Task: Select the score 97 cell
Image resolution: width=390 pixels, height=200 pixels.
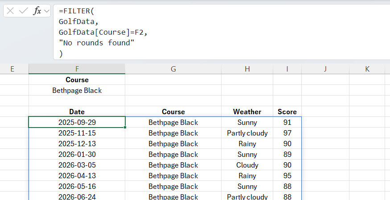Action: tap(287, 133)
